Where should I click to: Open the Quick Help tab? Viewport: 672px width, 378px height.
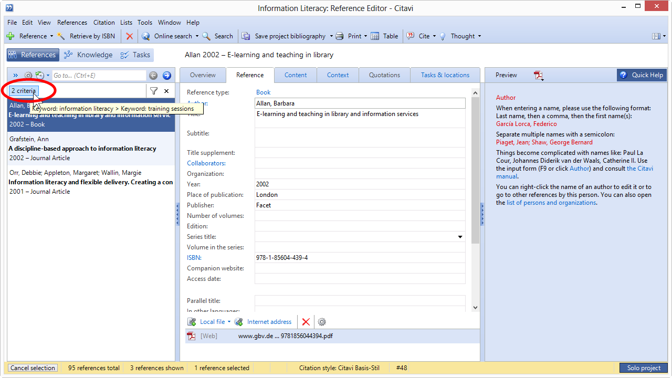point(642,75)
